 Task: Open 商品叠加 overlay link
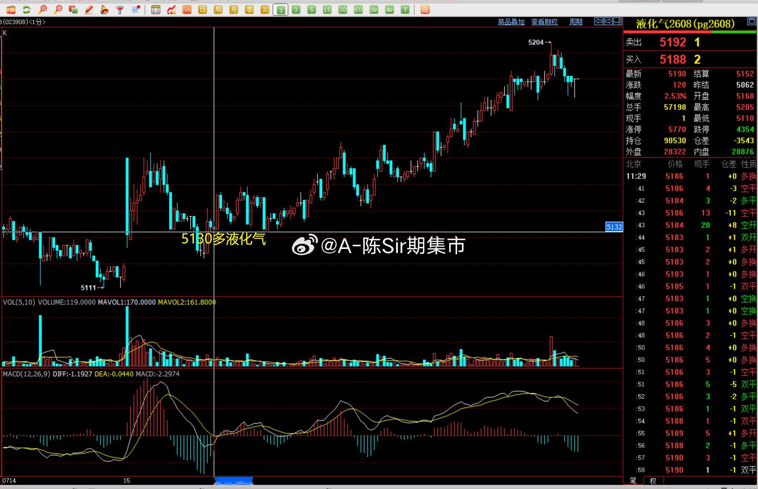[x=511, y=22]
